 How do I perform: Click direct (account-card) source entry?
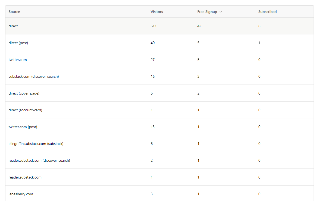coord(25,110)
